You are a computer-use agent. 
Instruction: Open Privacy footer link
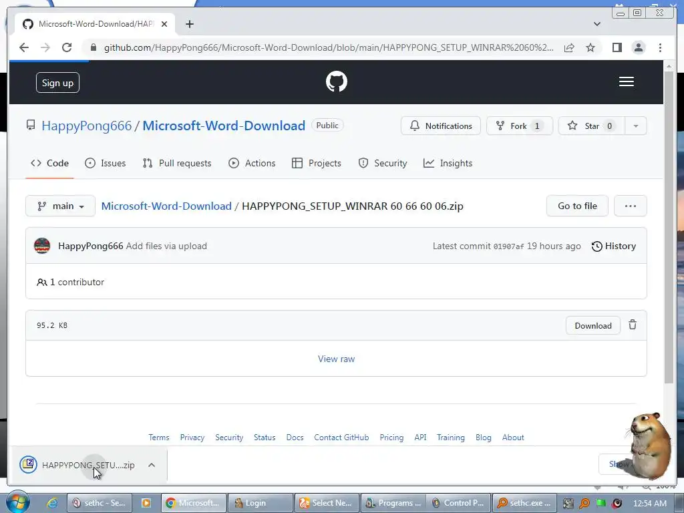(x=192, y=437)
